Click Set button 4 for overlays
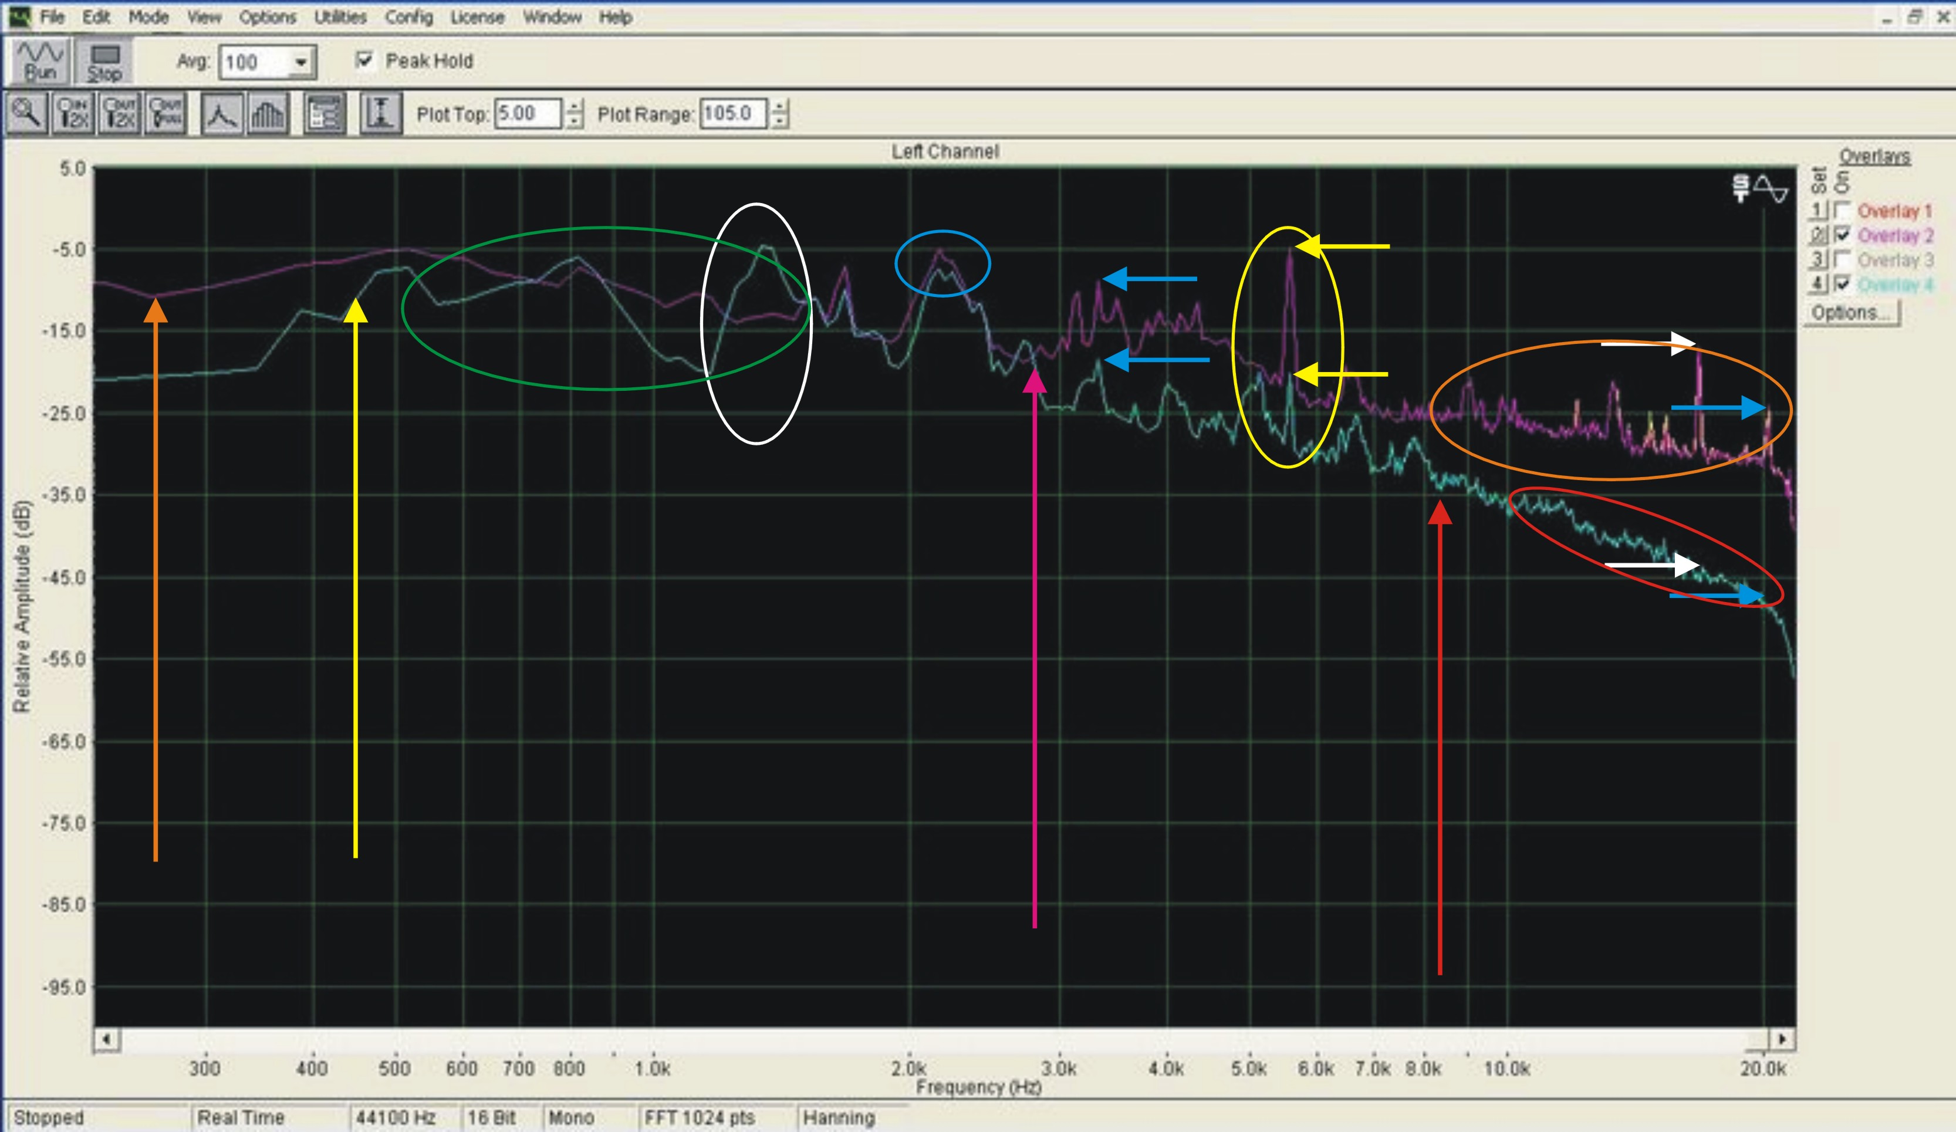 click(1819, 283)
